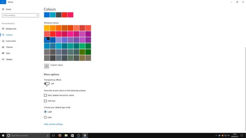
Task: Click the magnifier icon in Find a setting
Action: coord(37,15)
